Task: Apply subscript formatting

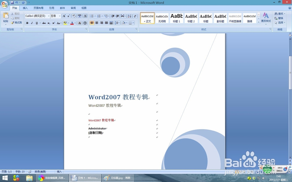Action: coord(49,23)
